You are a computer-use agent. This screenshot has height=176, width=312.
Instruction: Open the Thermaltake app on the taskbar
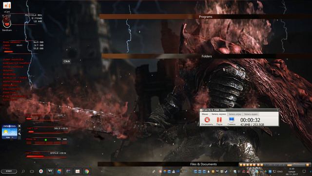[50, 171]
